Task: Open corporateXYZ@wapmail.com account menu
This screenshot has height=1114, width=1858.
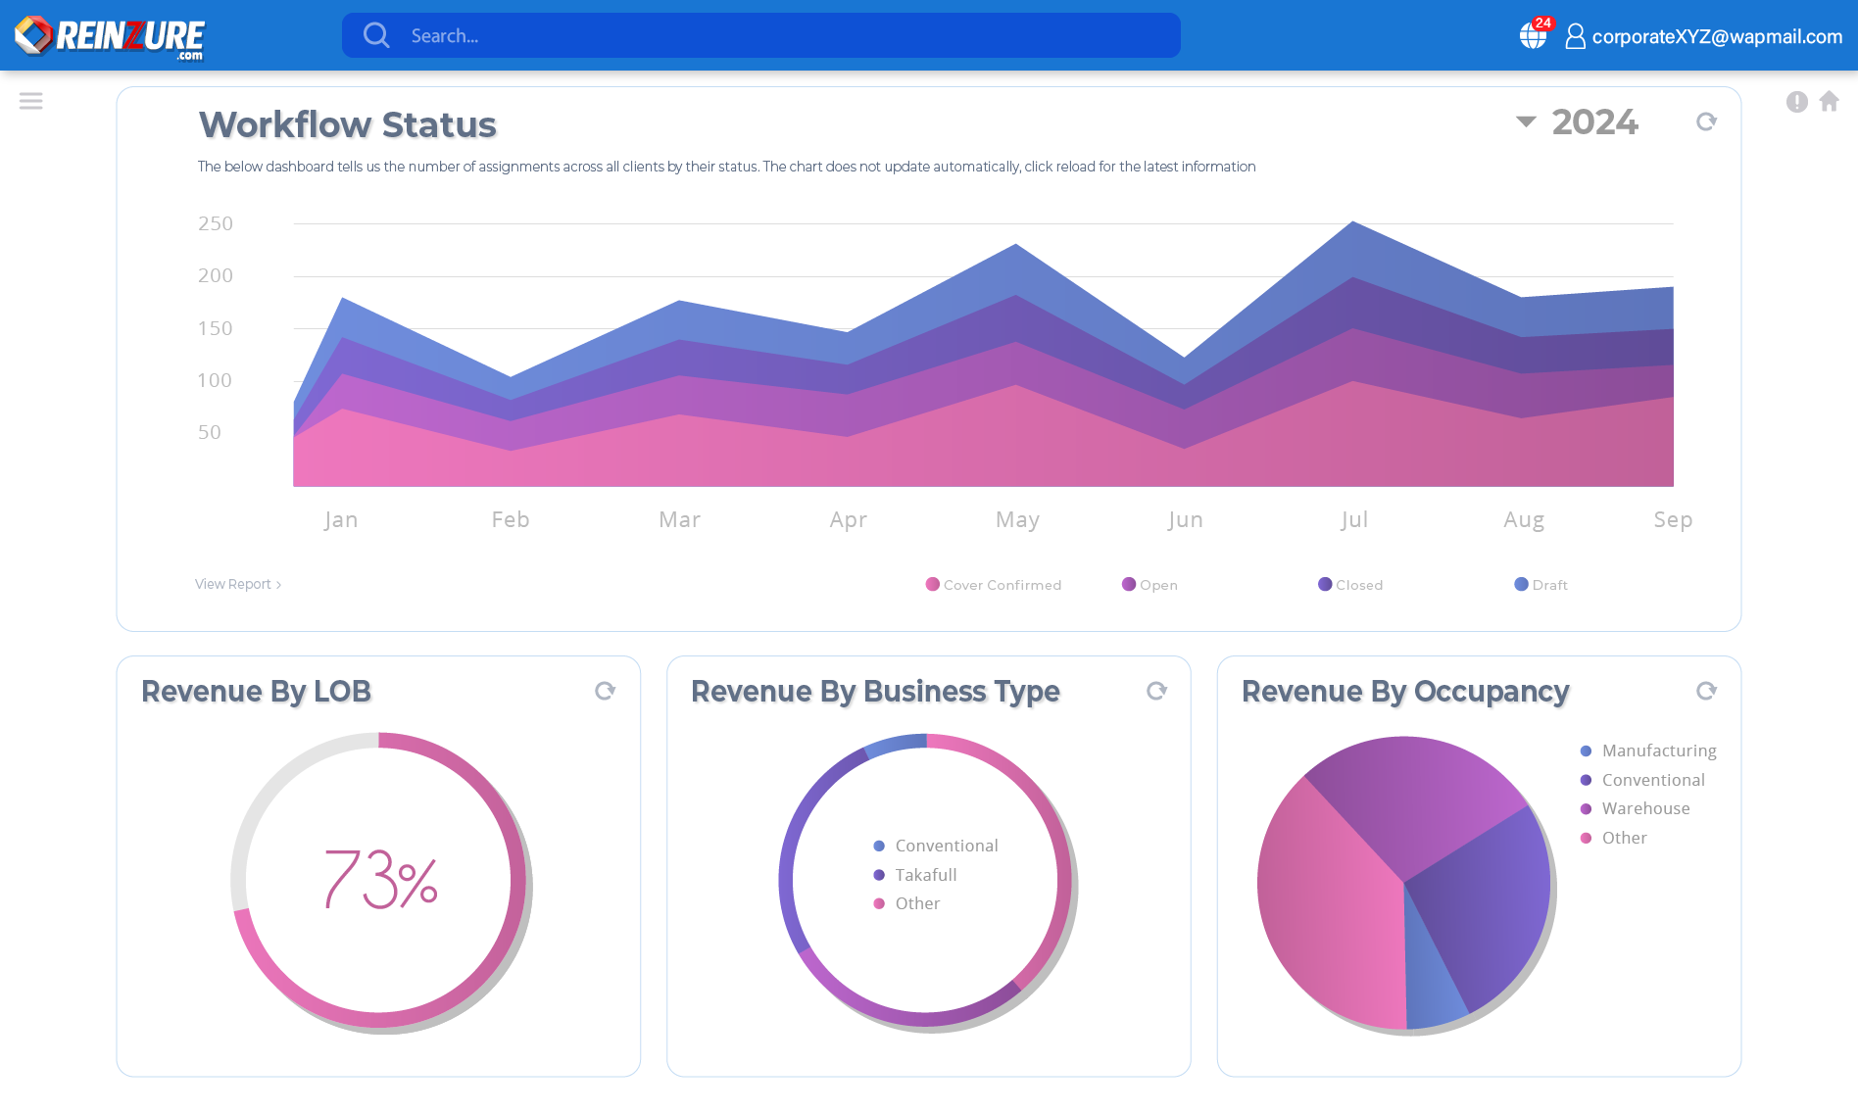Action: pyautogui.click(x=1717, y=36)
